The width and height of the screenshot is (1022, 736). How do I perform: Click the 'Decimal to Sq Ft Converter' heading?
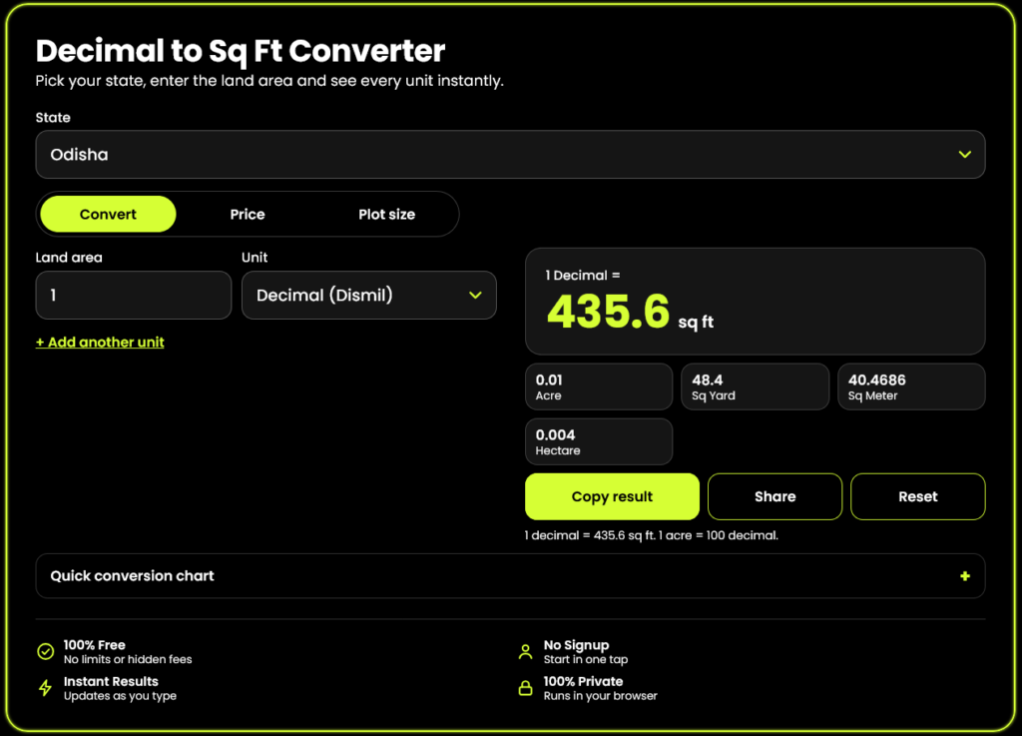coord(240,51)
